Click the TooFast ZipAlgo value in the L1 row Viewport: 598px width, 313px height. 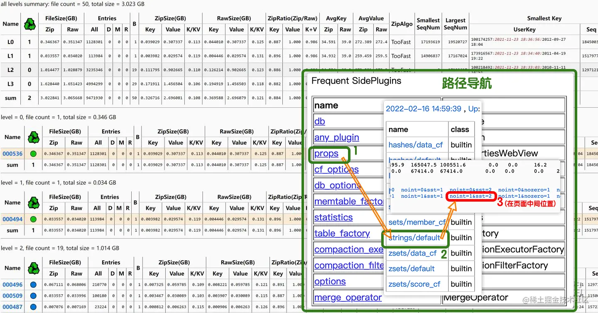[401, 56]
